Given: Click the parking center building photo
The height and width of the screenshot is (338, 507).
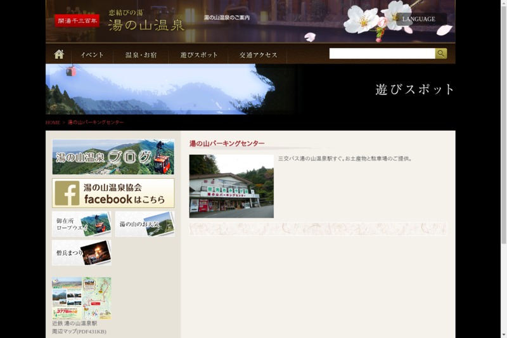Looking at the screenshot, I should tap(231, 186).
